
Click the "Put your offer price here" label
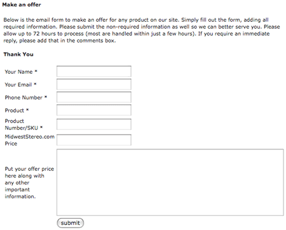point(29,182)
